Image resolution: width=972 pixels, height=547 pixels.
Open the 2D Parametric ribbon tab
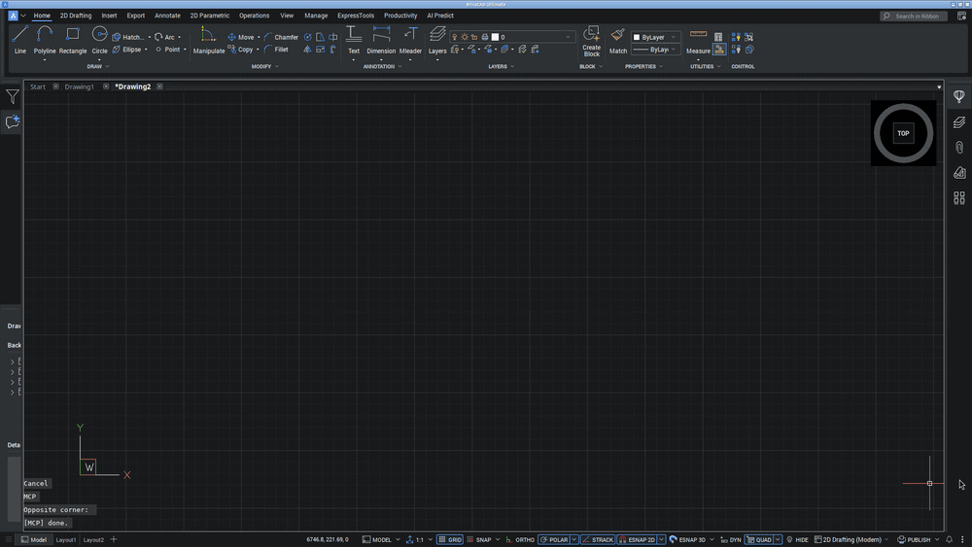coord(210,16)
